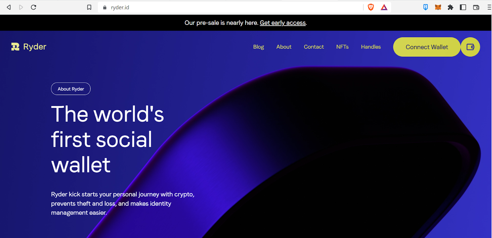
Task: Visit the Handles page
Action: pos(371,47)
